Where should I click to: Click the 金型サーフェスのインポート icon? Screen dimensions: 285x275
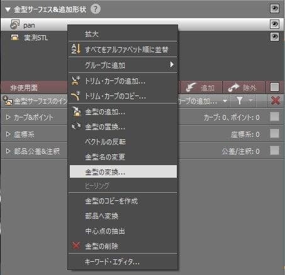click(x=8, y=100)
